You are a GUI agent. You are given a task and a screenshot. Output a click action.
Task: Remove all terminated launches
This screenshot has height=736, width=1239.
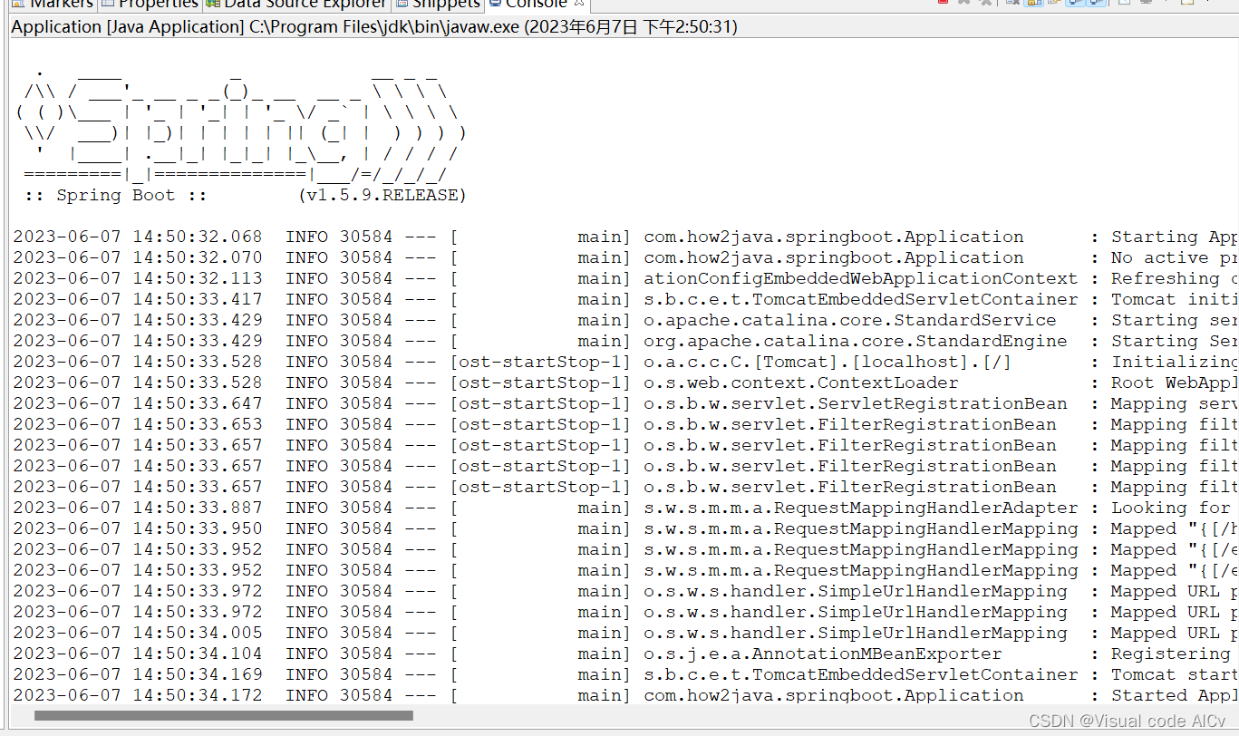pyautogui.click(x=986, y=4)
